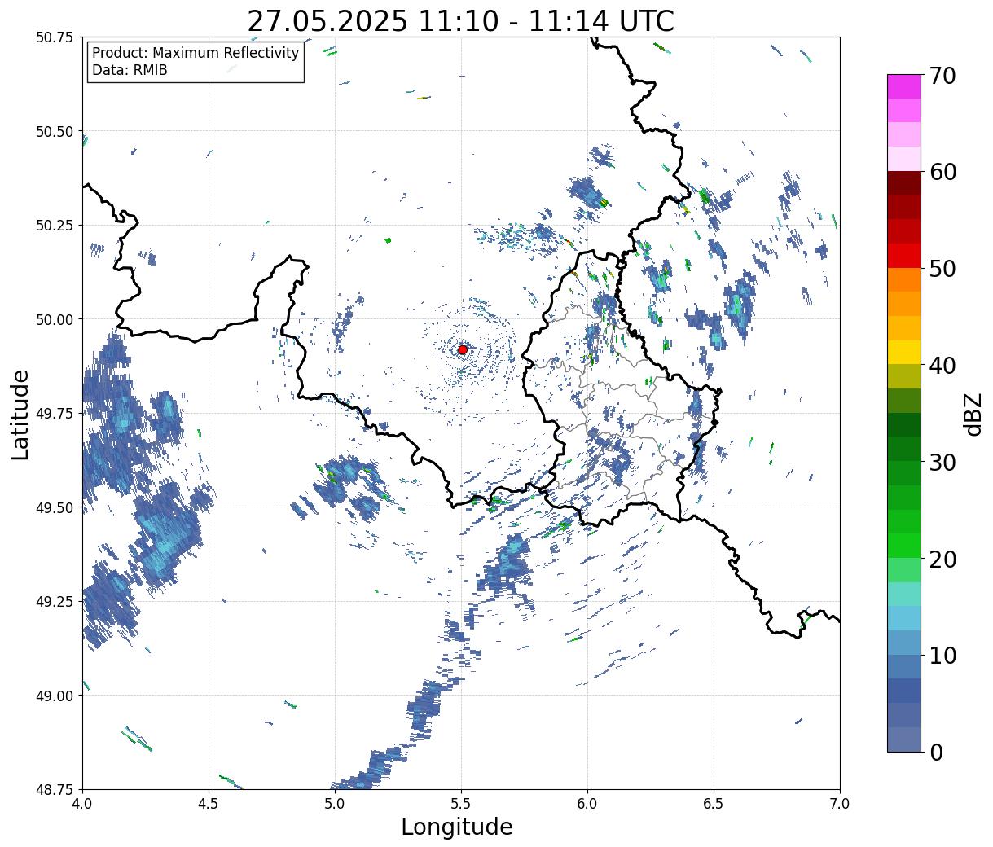
Task: Click the longitude tick label 6.0
Action: tap(587, 804)
